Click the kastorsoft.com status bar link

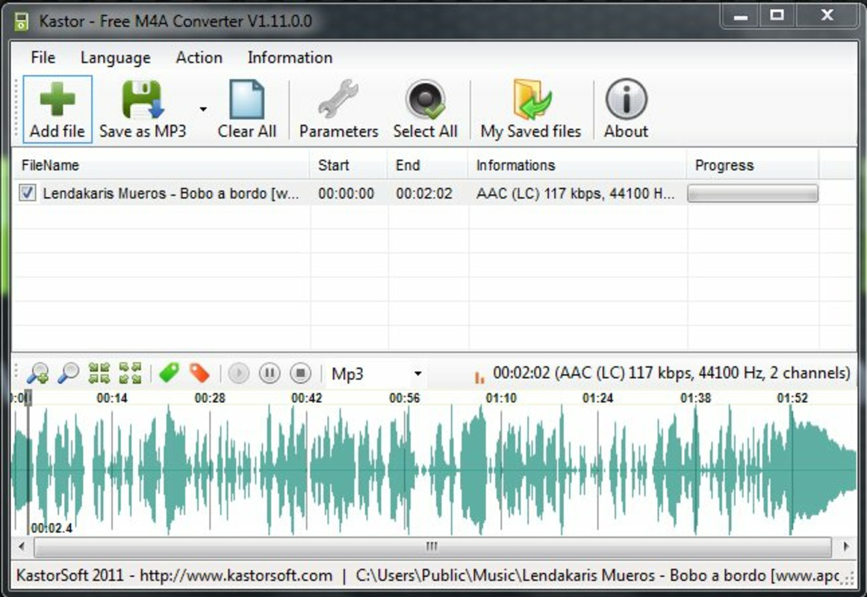[236, 575]
